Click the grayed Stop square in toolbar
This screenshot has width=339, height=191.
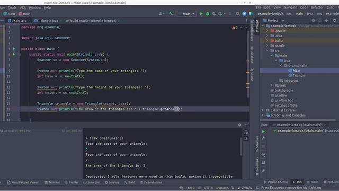point(229,14)
